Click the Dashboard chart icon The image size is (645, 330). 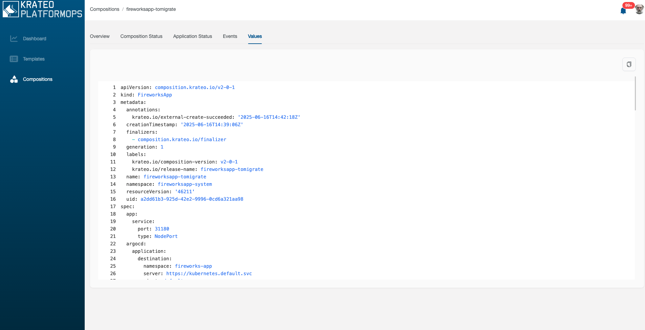click(14, 39)
